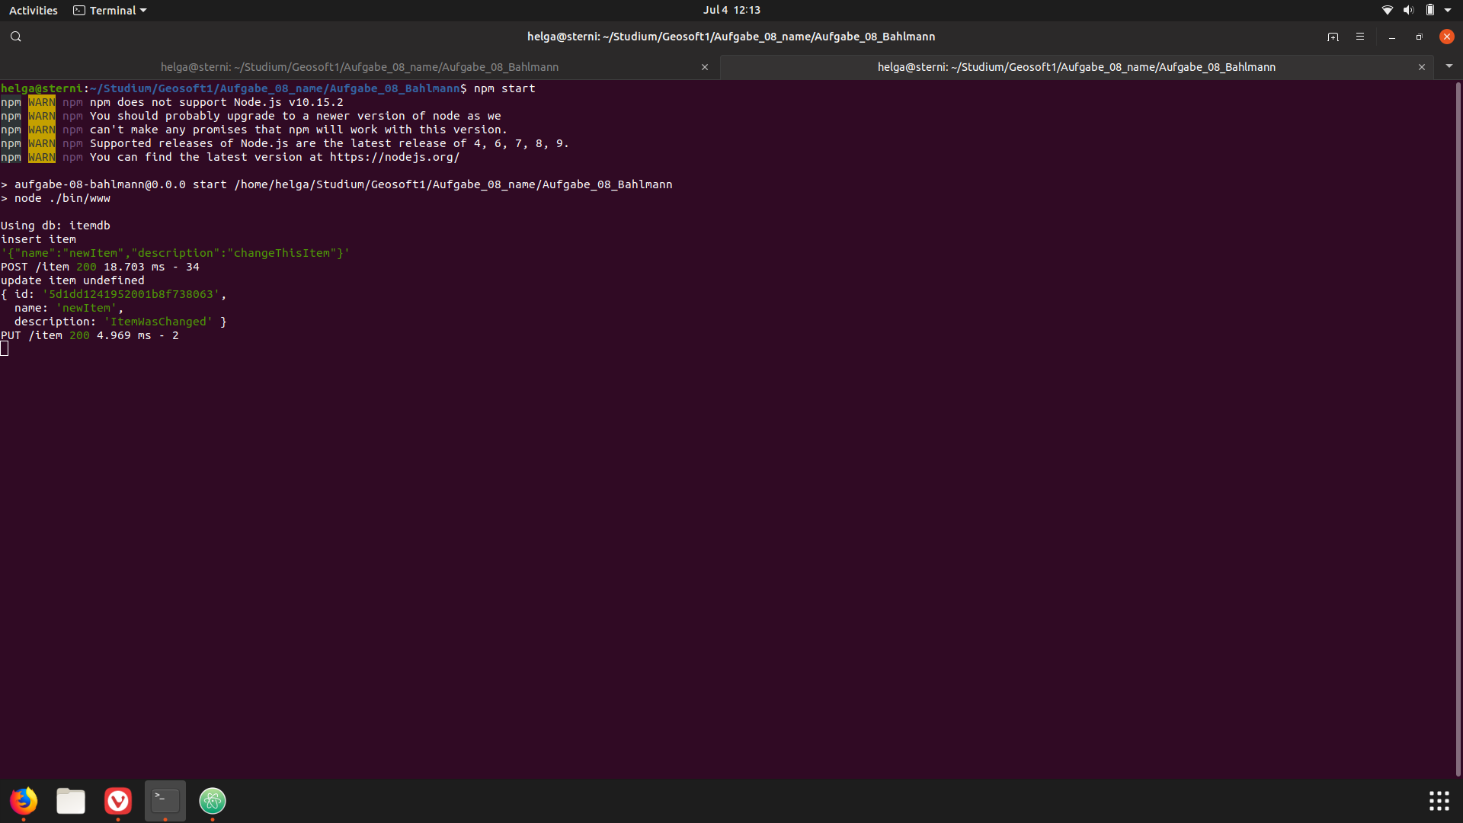
Task: Open the Terminal app menu dropdown
Action: tap(110, 10)
